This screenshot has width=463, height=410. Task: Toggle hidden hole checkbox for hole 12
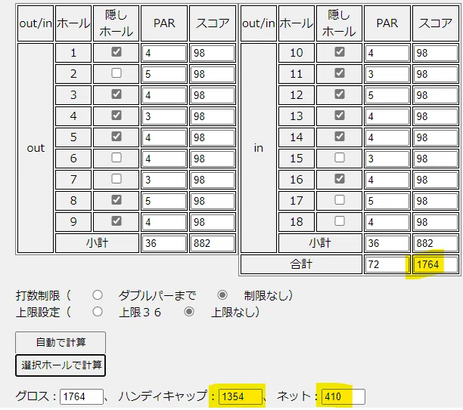340,94
